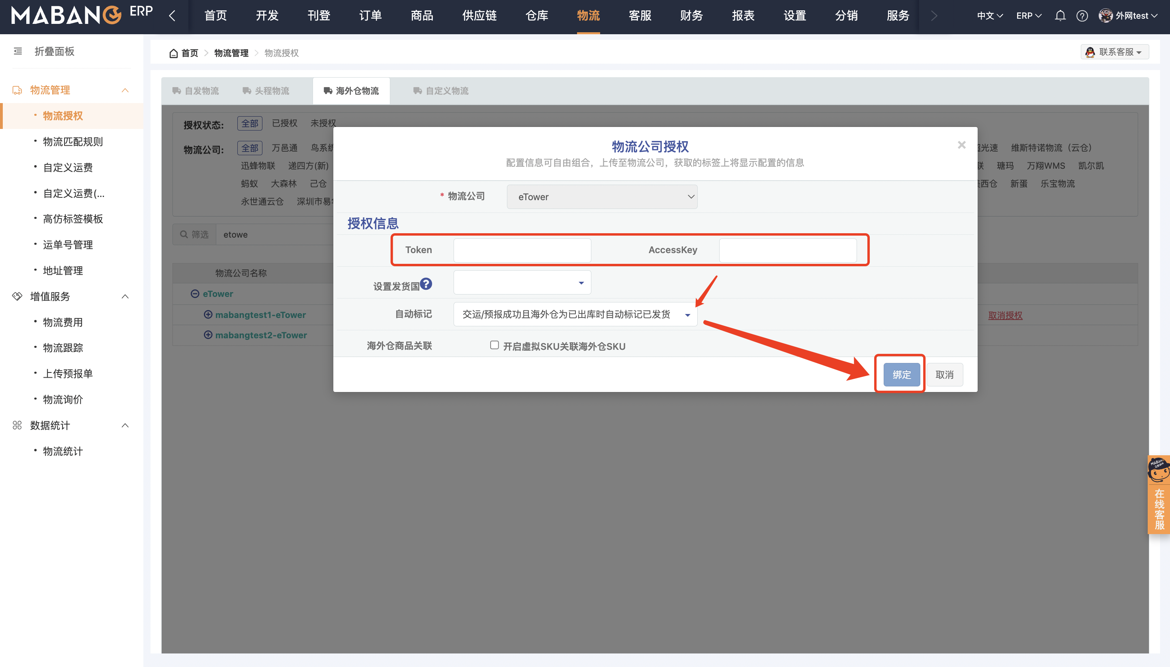Click the AccessKey input field

787,250
